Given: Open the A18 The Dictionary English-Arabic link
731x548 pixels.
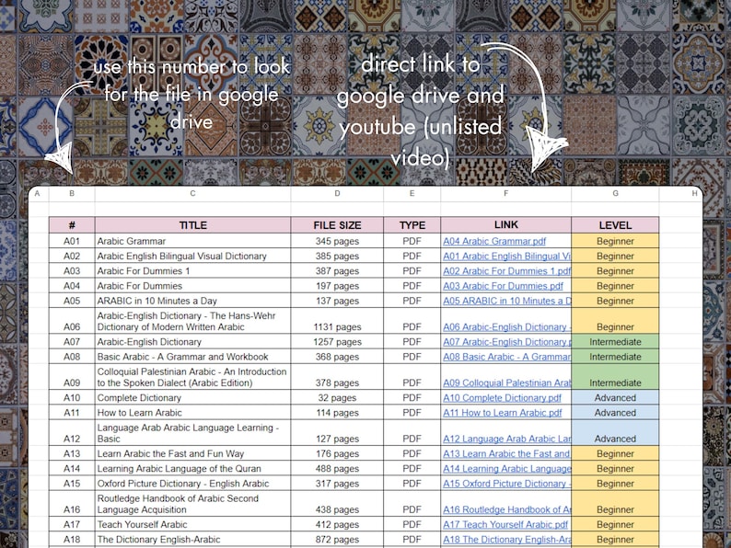Looking at the screenshot, I should coord(506,539).
